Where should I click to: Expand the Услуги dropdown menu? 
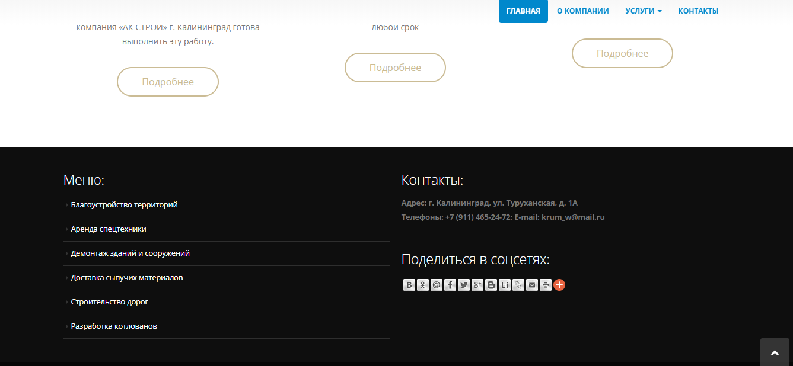(644, 11)
